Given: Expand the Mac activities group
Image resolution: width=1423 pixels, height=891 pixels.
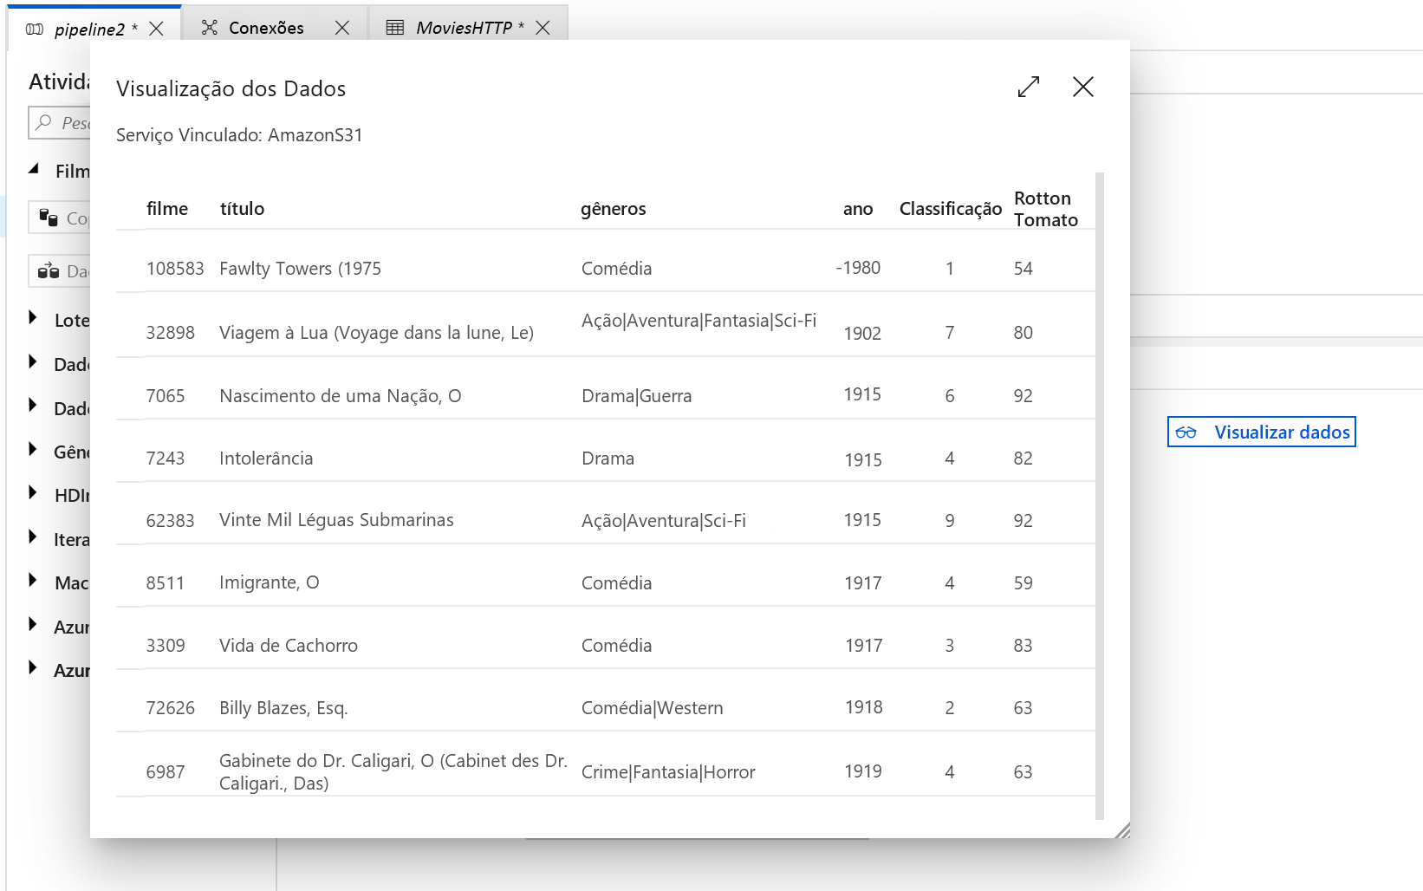Looking at the screenshot, I should tap(33, 580).
